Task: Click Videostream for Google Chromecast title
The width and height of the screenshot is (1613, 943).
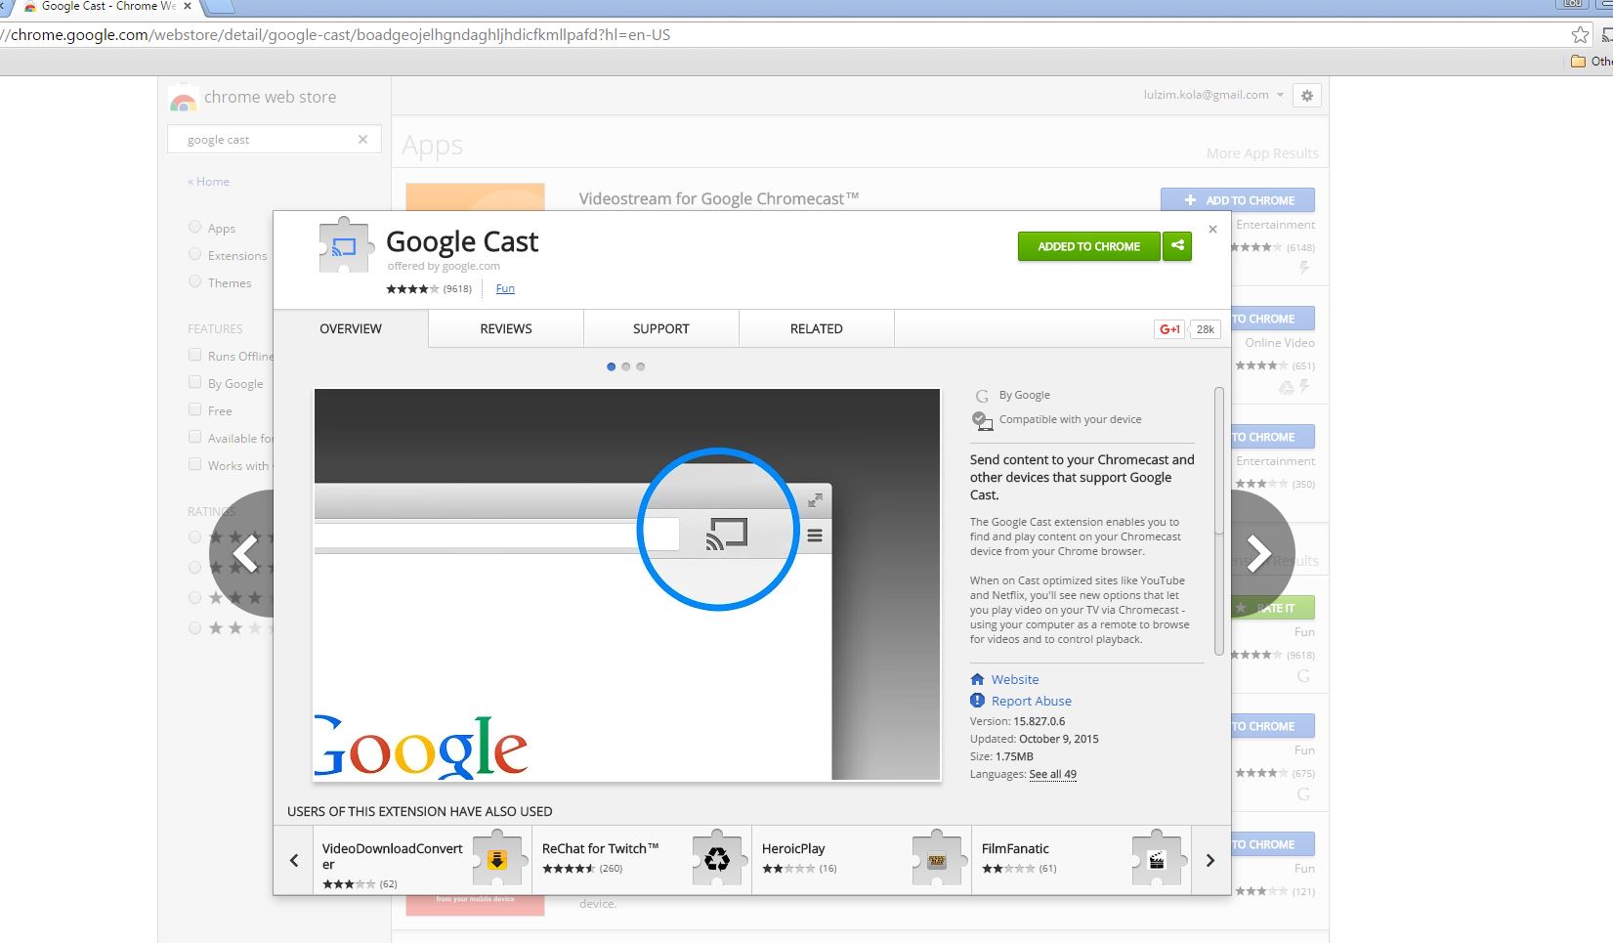Action: point(719,199)
